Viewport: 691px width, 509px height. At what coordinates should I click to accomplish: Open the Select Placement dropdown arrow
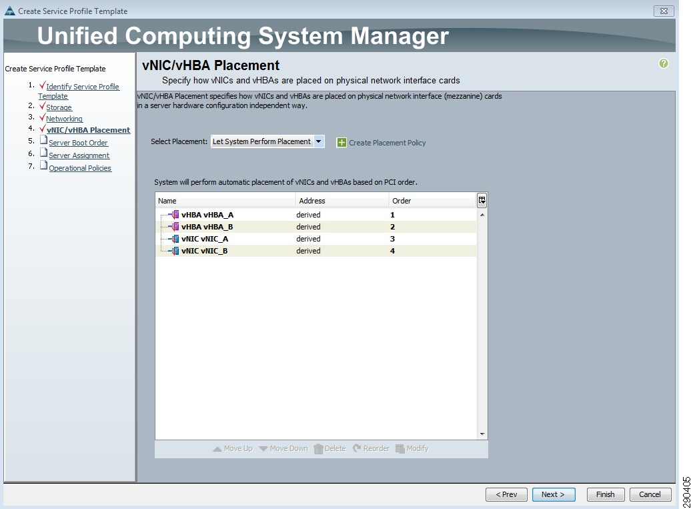click(319, 141)
